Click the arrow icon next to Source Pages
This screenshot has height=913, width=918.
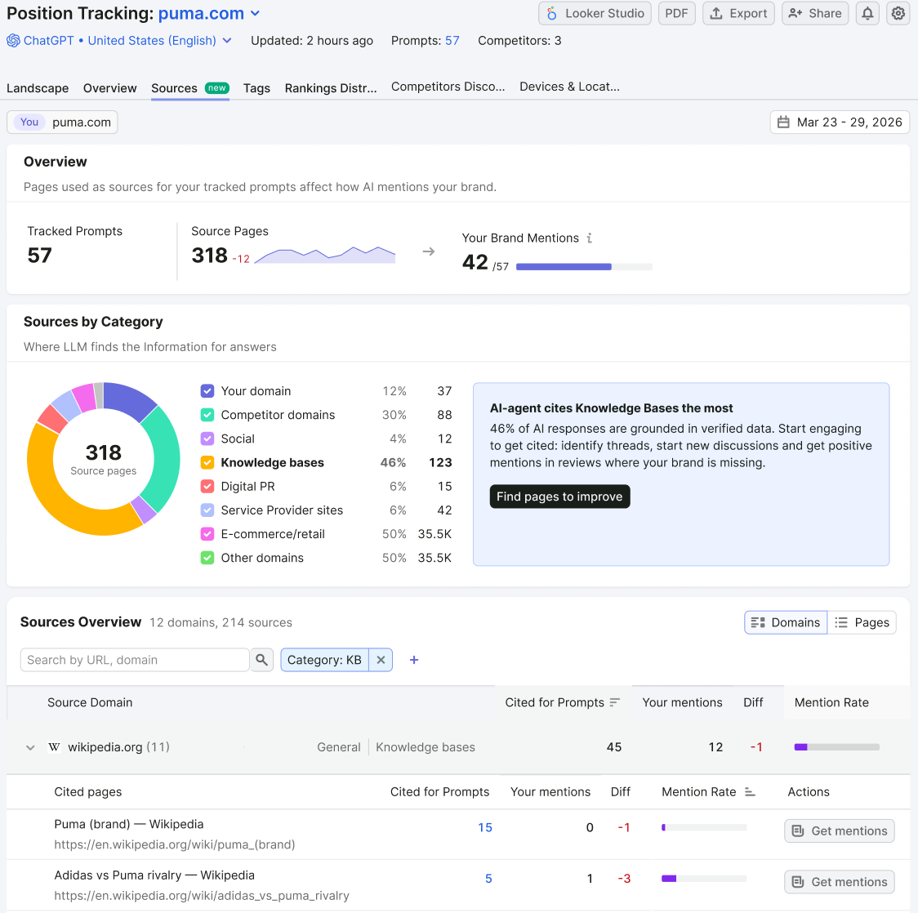429,252
